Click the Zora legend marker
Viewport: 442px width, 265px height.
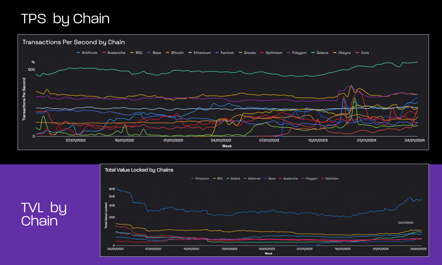(357, 52)
